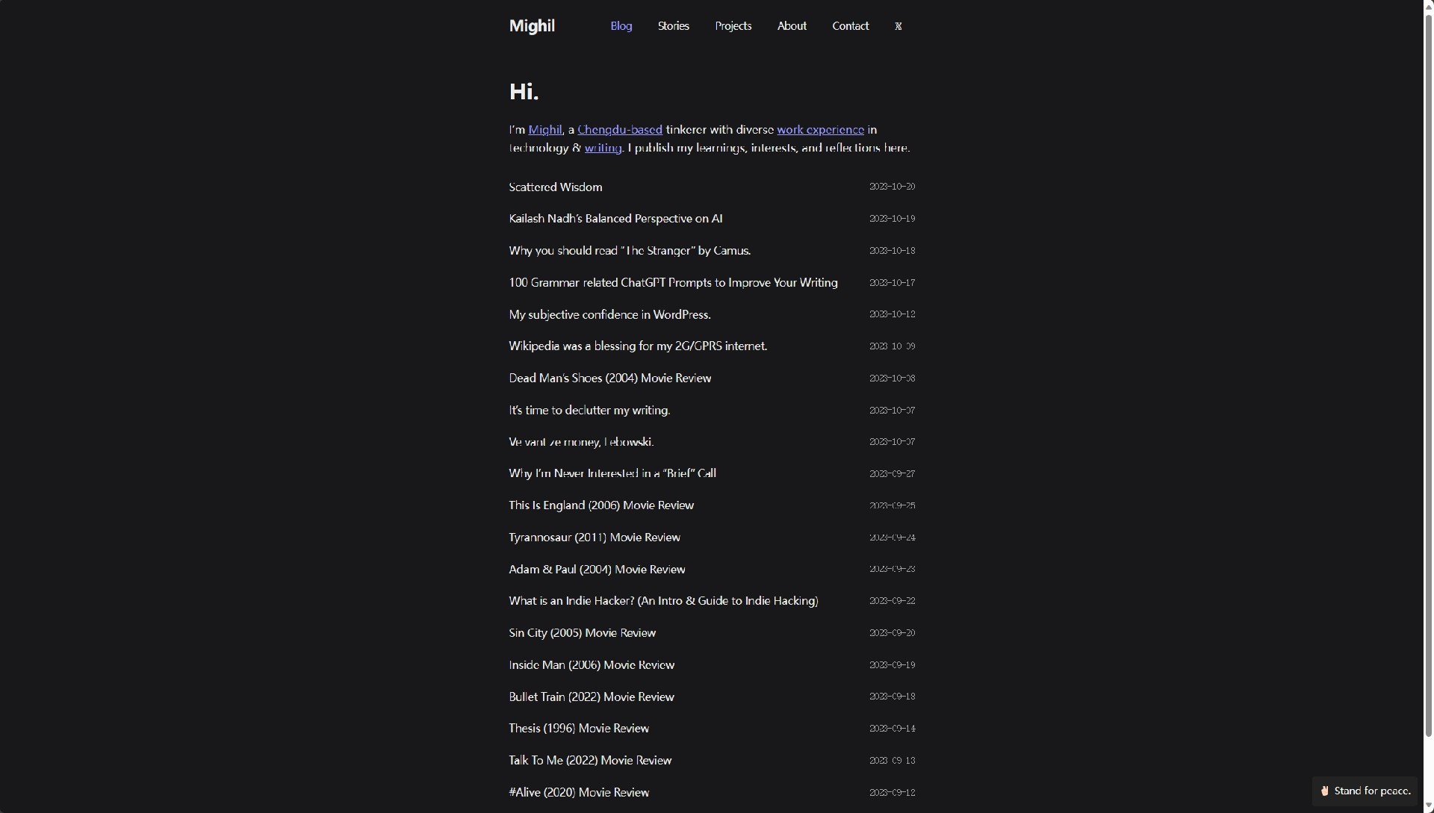
Task: Read the Ve vant ze money, Lebowski post
Action: (x=580, y=442)
